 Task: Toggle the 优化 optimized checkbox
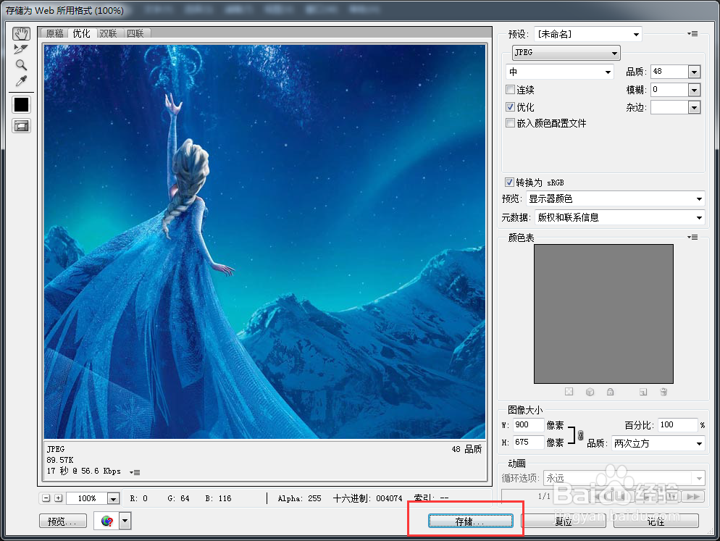(510, 107)
